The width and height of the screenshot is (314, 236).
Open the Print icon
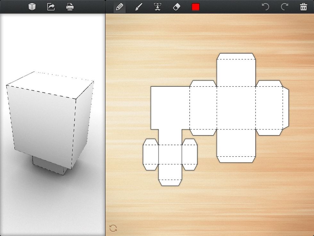(x=70, y=6)
